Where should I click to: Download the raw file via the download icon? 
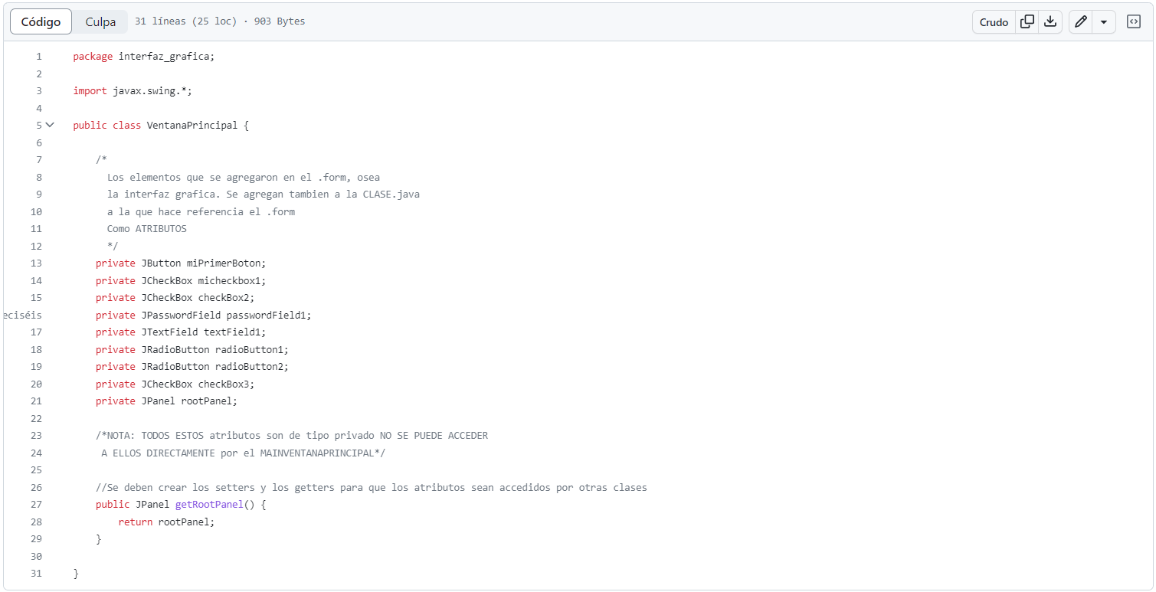pyautogui.click(x=1050, y=21)
